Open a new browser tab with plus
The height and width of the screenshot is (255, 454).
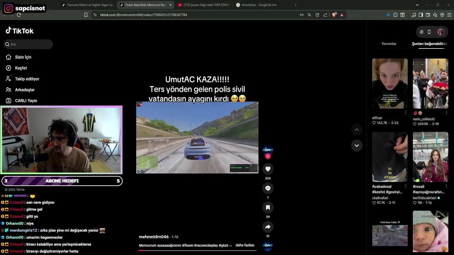295,5
